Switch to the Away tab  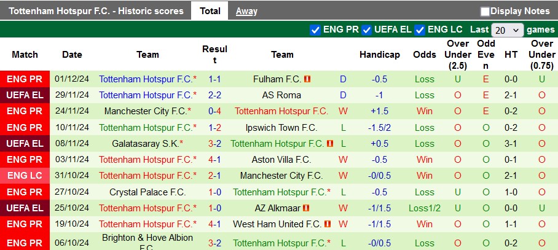click(x=246, y=11)
